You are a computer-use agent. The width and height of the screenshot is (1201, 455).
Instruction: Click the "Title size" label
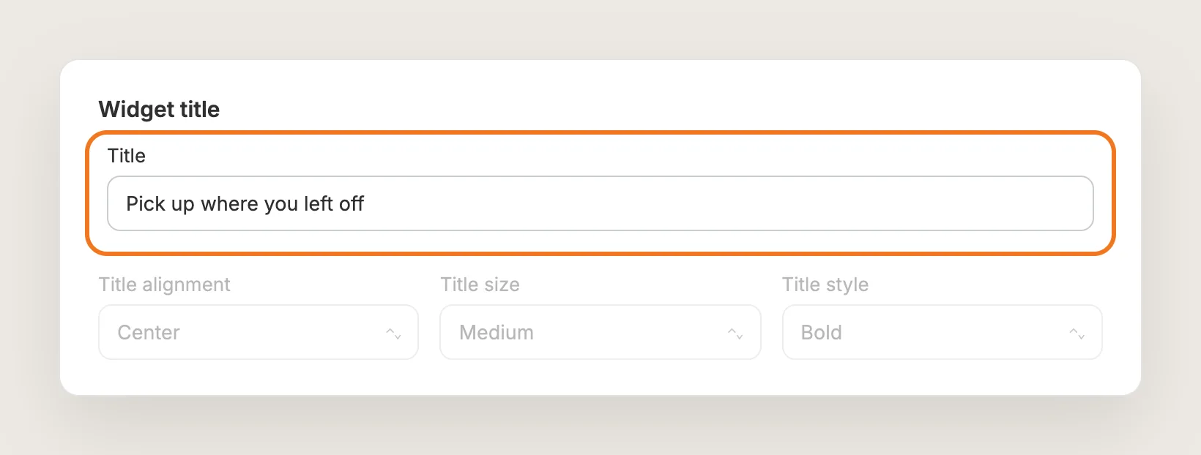click(480, 285)
